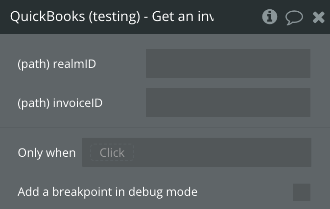Click the QuickBooks (testing) panel title
The width and height of the screenshot is (330, 209).
[112, 17]
